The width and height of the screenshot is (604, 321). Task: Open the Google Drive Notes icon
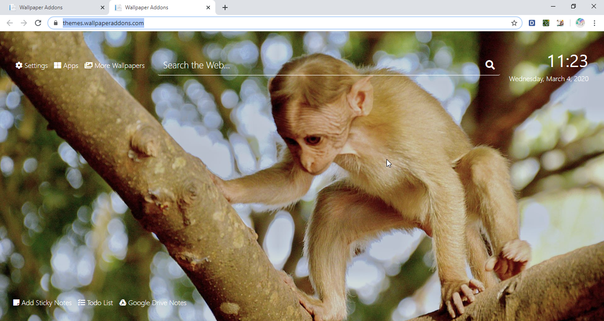click(123, 302)
